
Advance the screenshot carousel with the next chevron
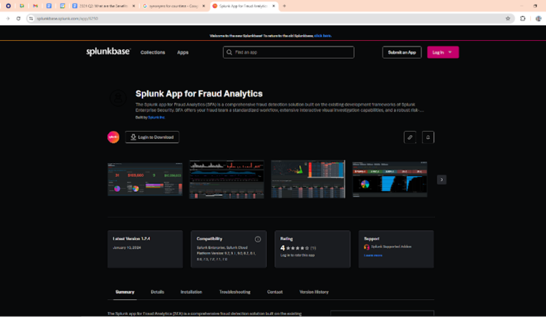tap(441, 179)
